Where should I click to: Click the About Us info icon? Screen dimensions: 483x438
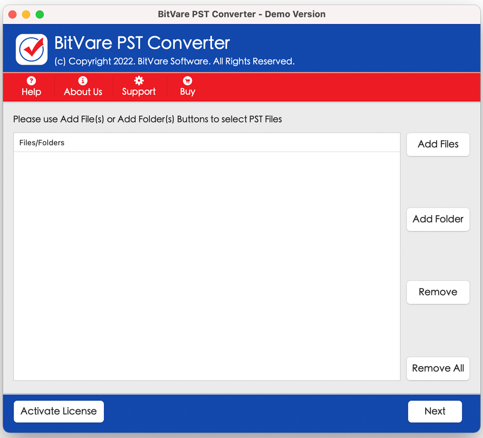[x=83, y=81]
